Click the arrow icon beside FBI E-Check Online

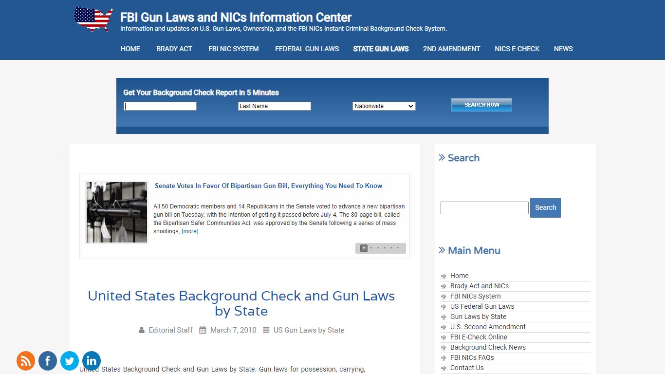click(443, 337)
